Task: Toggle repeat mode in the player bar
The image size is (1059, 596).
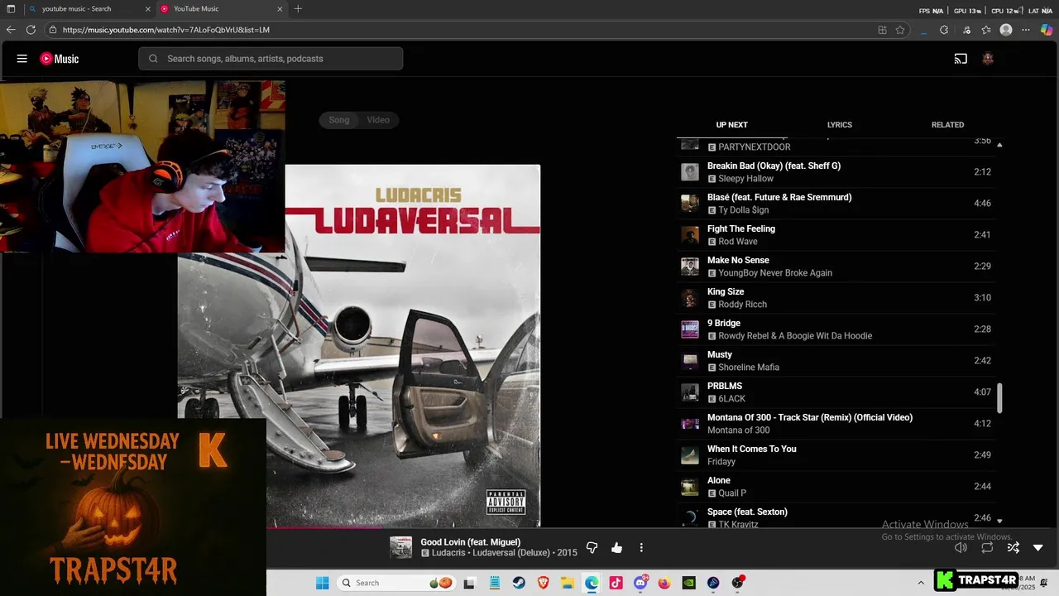Action: coord(987,548)
